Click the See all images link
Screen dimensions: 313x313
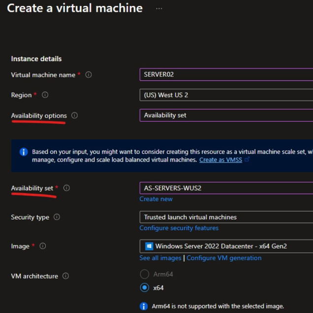[x=160, y=258]
